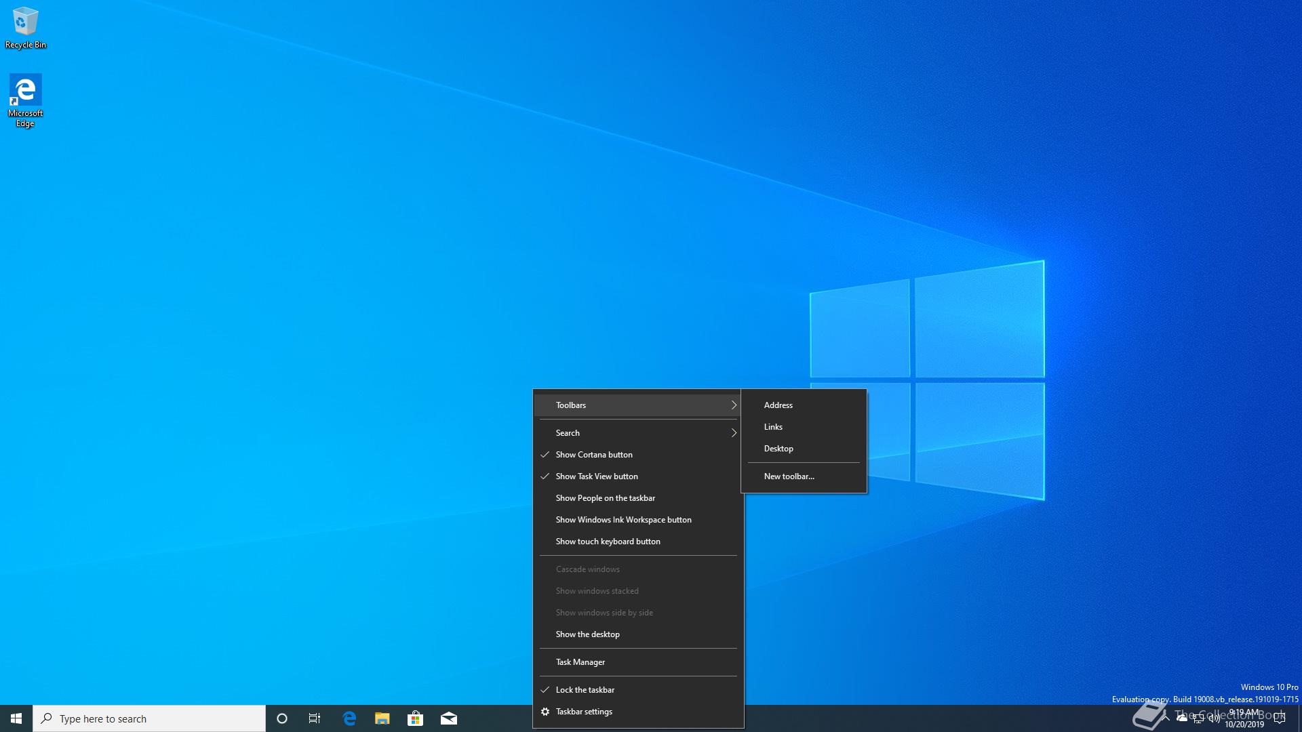The image size is (1302, 732).
Task: Launch Edge from the taskbar
Action: [349, 718]
